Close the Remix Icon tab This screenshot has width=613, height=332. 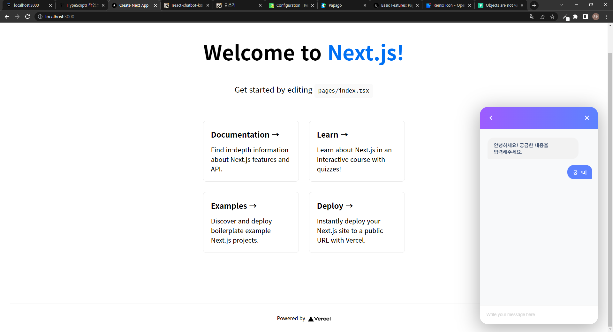[470, 5]
